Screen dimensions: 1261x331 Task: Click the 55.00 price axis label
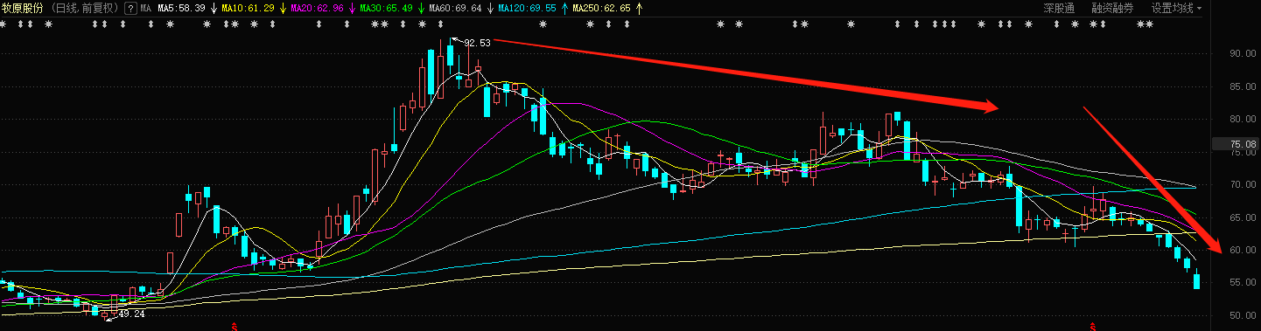tap(1243, 283)
